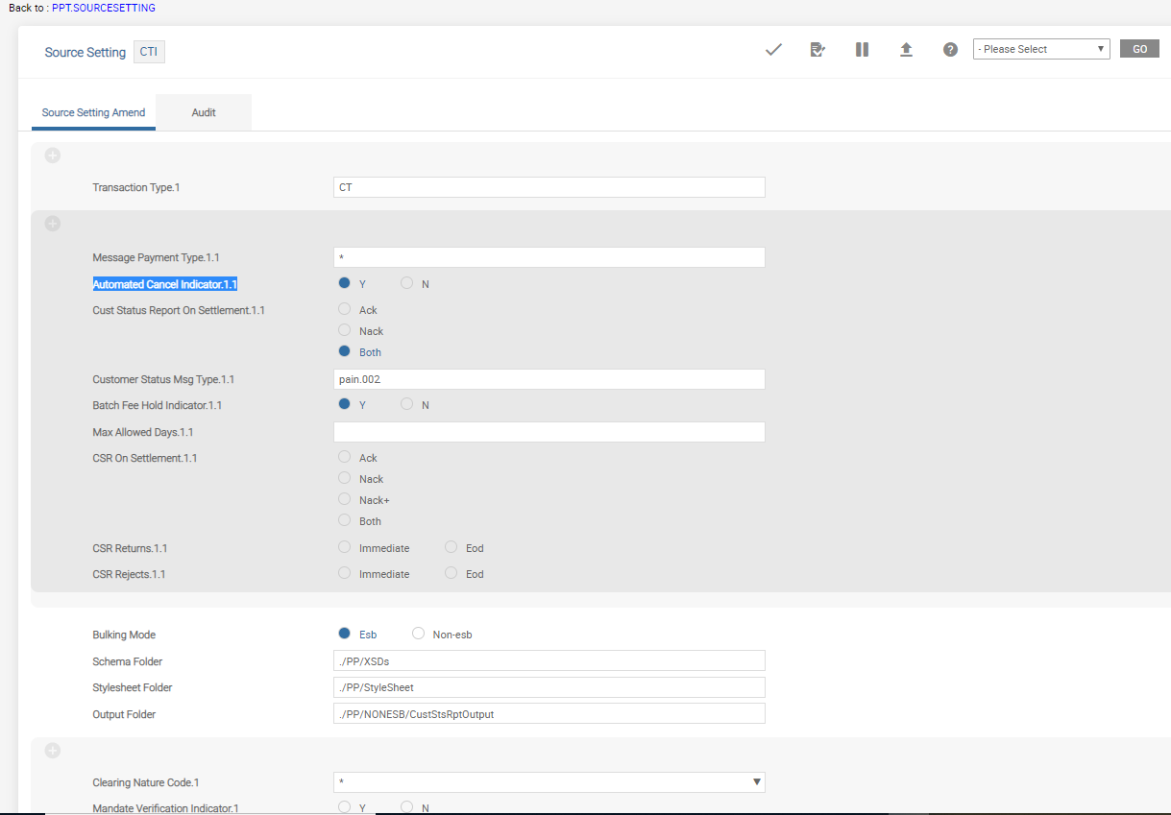Screen dimensions: 1171x815
Task: Click plus icon above Message Payment Type.1.1
Action: pyautogui.click(x=53, y=224)
